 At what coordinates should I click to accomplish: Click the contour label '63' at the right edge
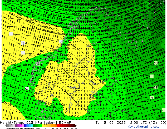click(156, 63)
